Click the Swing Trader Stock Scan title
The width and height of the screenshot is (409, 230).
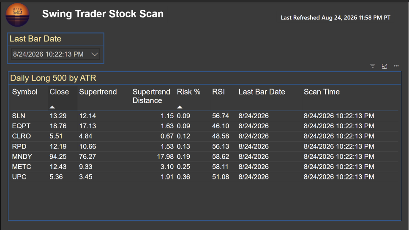(x=103, y=14)
